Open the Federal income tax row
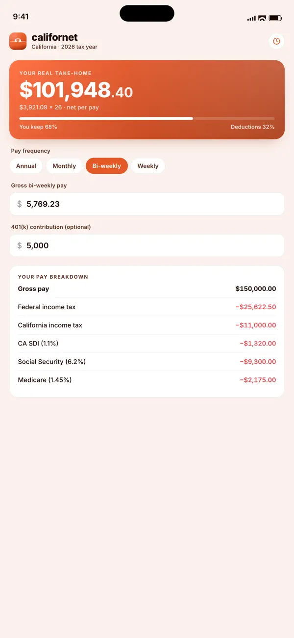The width and height of the screenshot is (294, 638). point(147,307)
